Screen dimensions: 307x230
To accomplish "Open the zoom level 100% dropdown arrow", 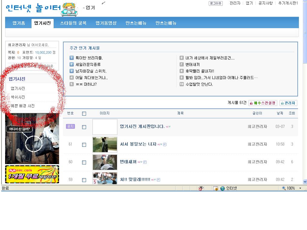I will pos(300,188).
